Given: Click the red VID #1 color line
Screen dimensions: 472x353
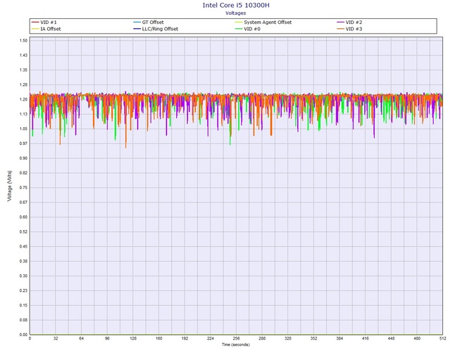Looking at the screenshot, I should [35, 23].
